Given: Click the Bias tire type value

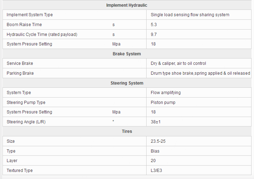Looking at the screenshot, I should pos(155,151).
